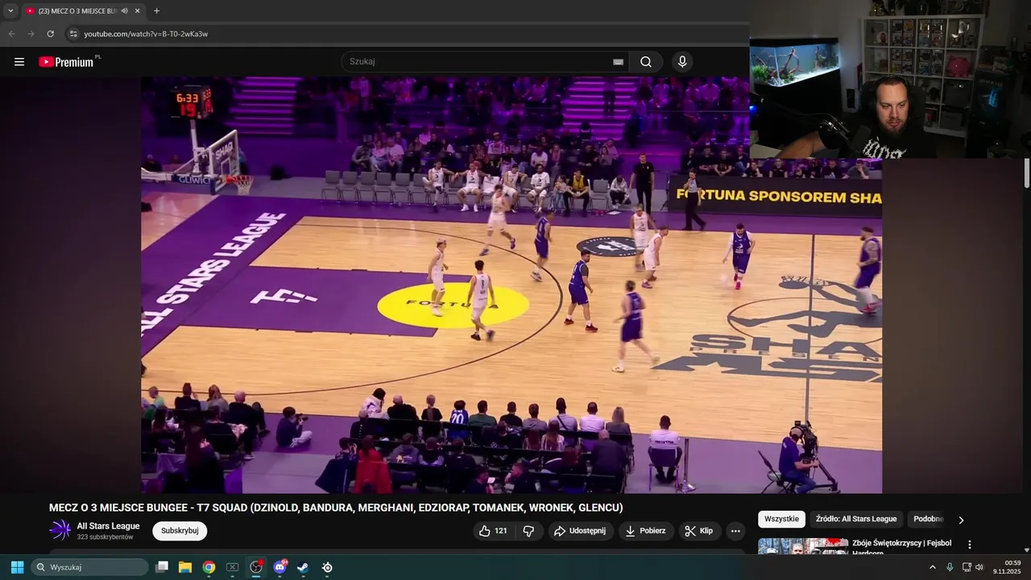
Task: View site information icon in address bar
Action: 73,34
